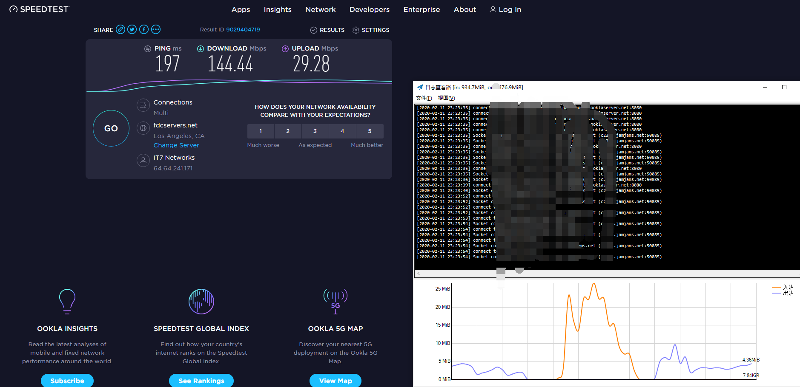Minimize the log viewer window

point(765,87)
